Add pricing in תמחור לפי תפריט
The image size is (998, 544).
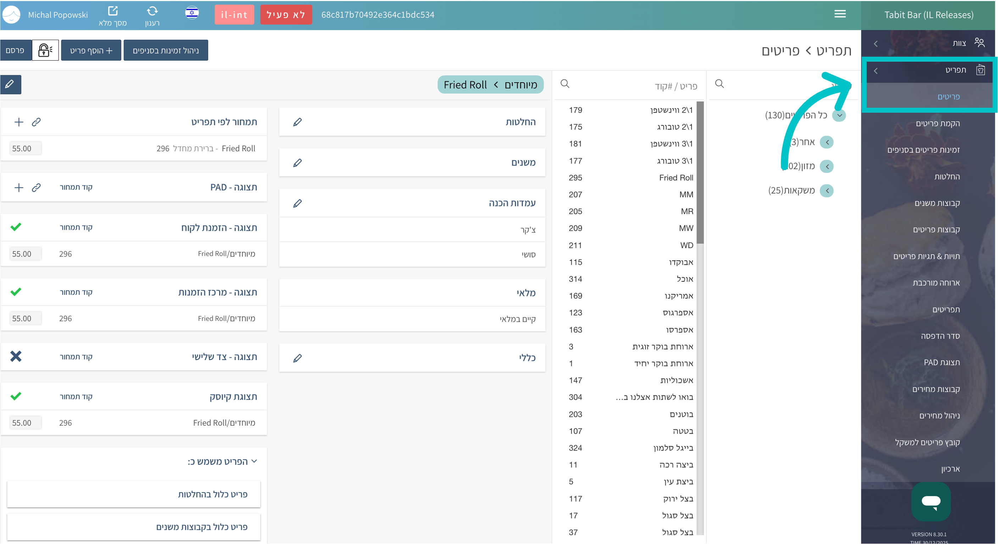[18, 122]
